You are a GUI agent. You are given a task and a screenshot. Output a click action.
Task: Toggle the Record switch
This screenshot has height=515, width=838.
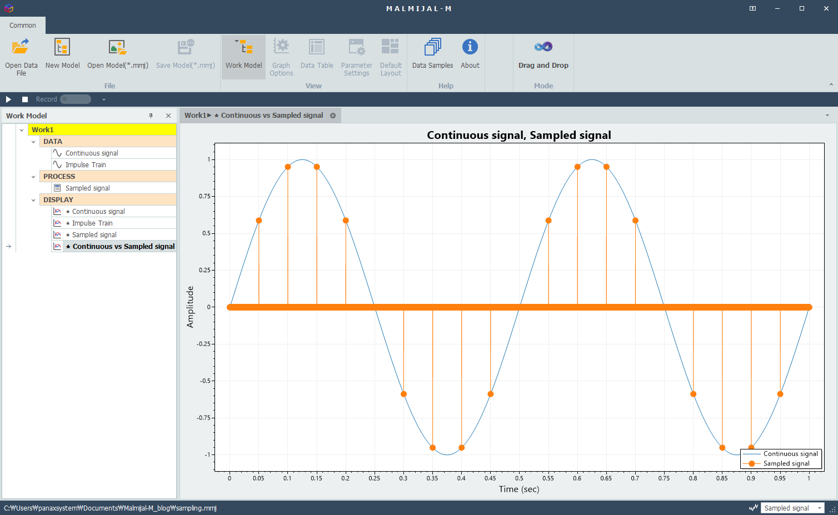coord(76,99)
